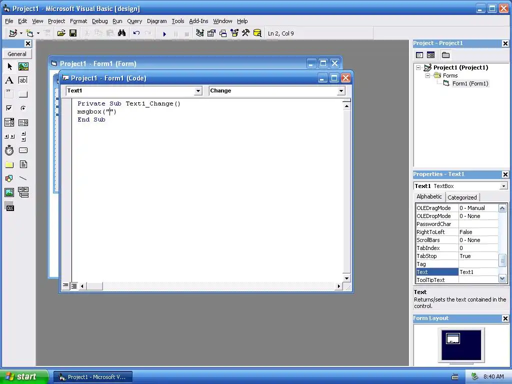Select the FileListBox control tool
The height and width of the screenshot is (384, 512).
click(x=23, y=164)
